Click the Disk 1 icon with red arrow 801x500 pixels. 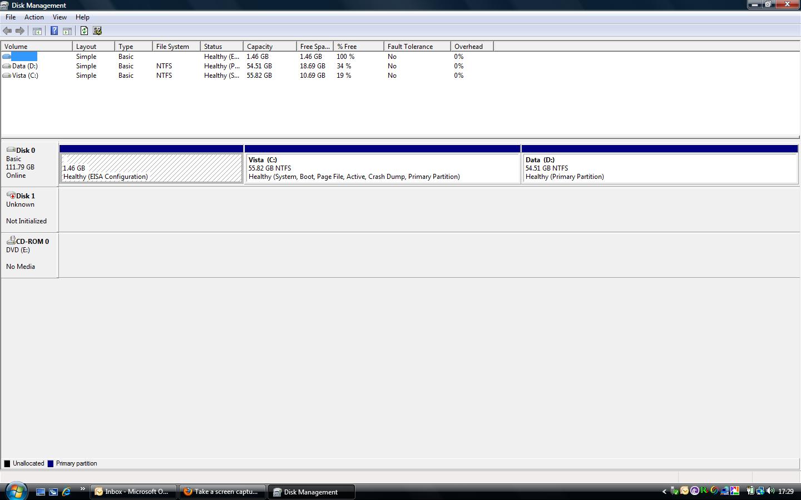click(x=11, y=196)
